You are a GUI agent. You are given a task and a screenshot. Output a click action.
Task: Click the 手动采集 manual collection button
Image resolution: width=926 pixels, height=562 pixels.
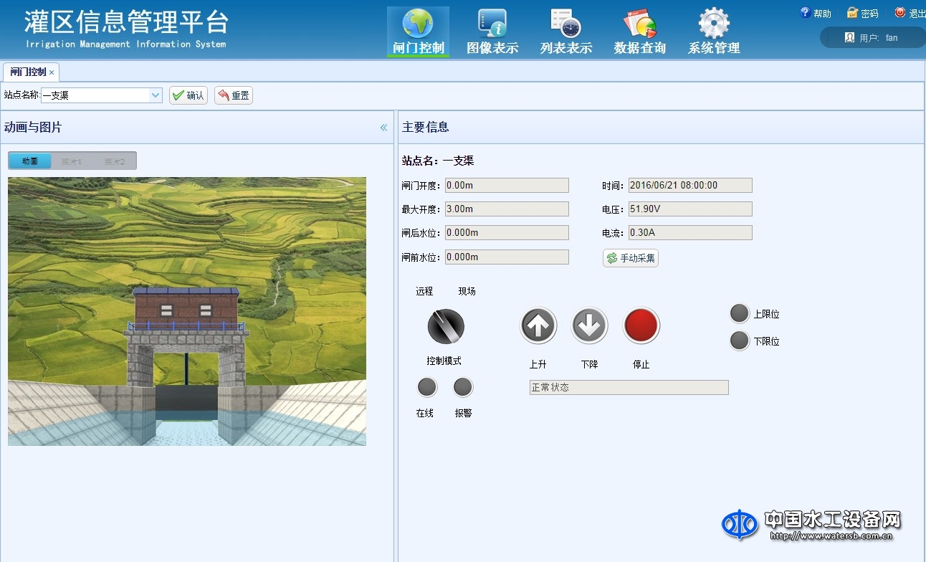coord(630,258)
